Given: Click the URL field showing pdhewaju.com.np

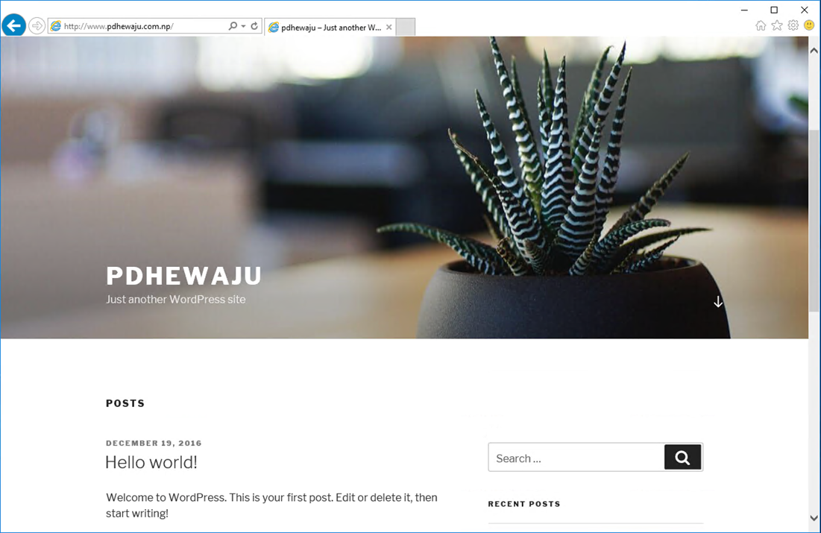Looking at the screenshot, I should 139,26.
